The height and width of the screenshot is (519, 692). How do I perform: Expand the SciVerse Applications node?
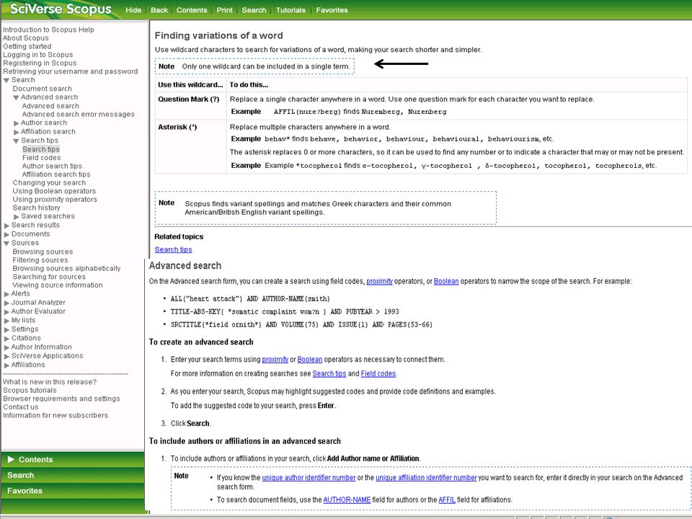(x=6, y=356)
